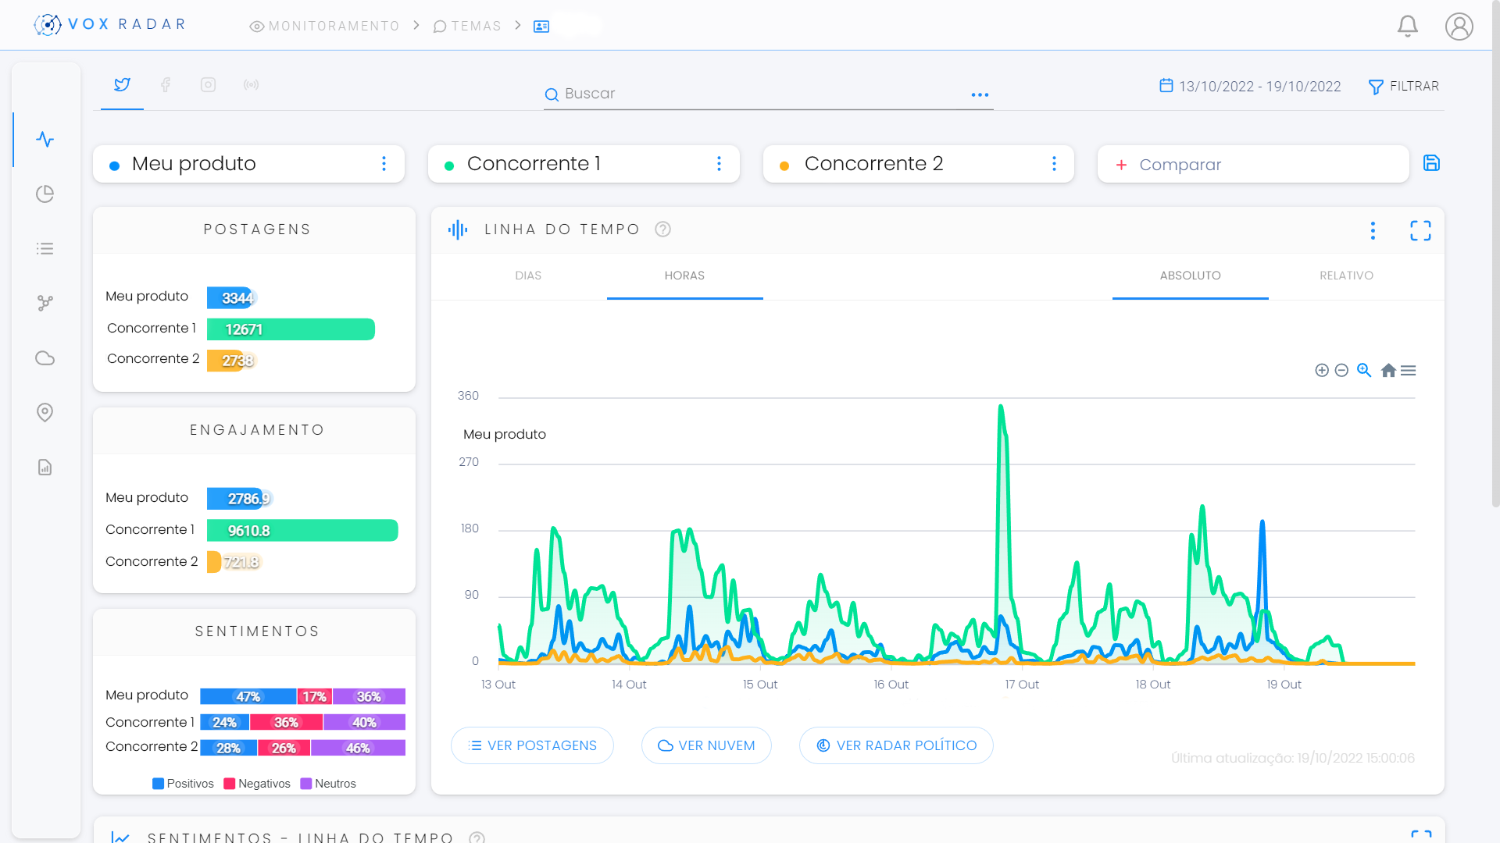Open the Twitter source tab

(x=122, y=85)
